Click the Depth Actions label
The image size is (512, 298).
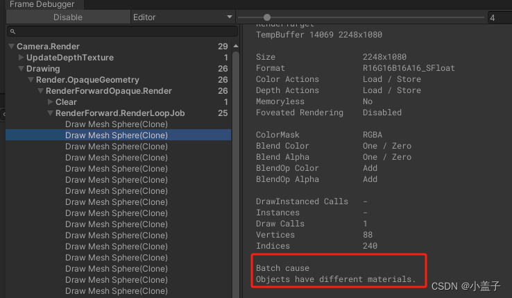coord(287,90)
